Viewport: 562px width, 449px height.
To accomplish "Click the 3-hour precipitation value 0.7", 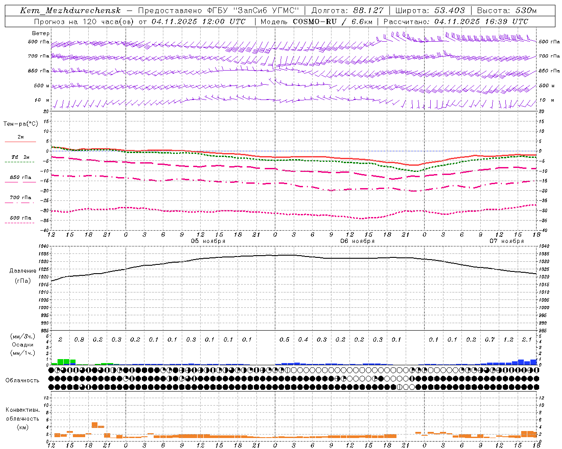I will click(490, 340).
